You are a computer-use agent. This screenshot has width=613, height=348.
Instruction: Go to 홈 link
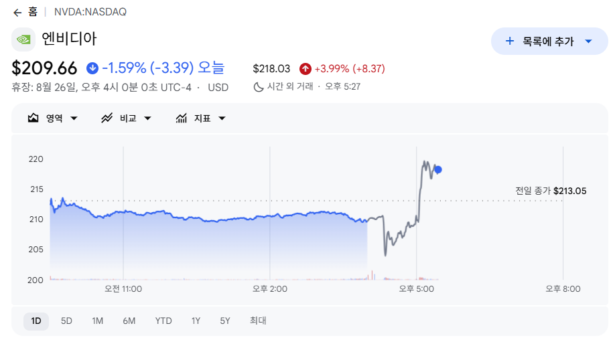pyautogui.click(x=33, y=12)
